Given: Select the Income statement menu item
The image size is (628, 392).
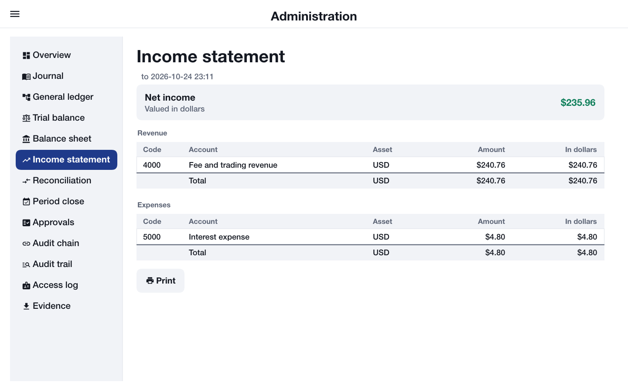Looking at the screenshot, I should (66, 160).
